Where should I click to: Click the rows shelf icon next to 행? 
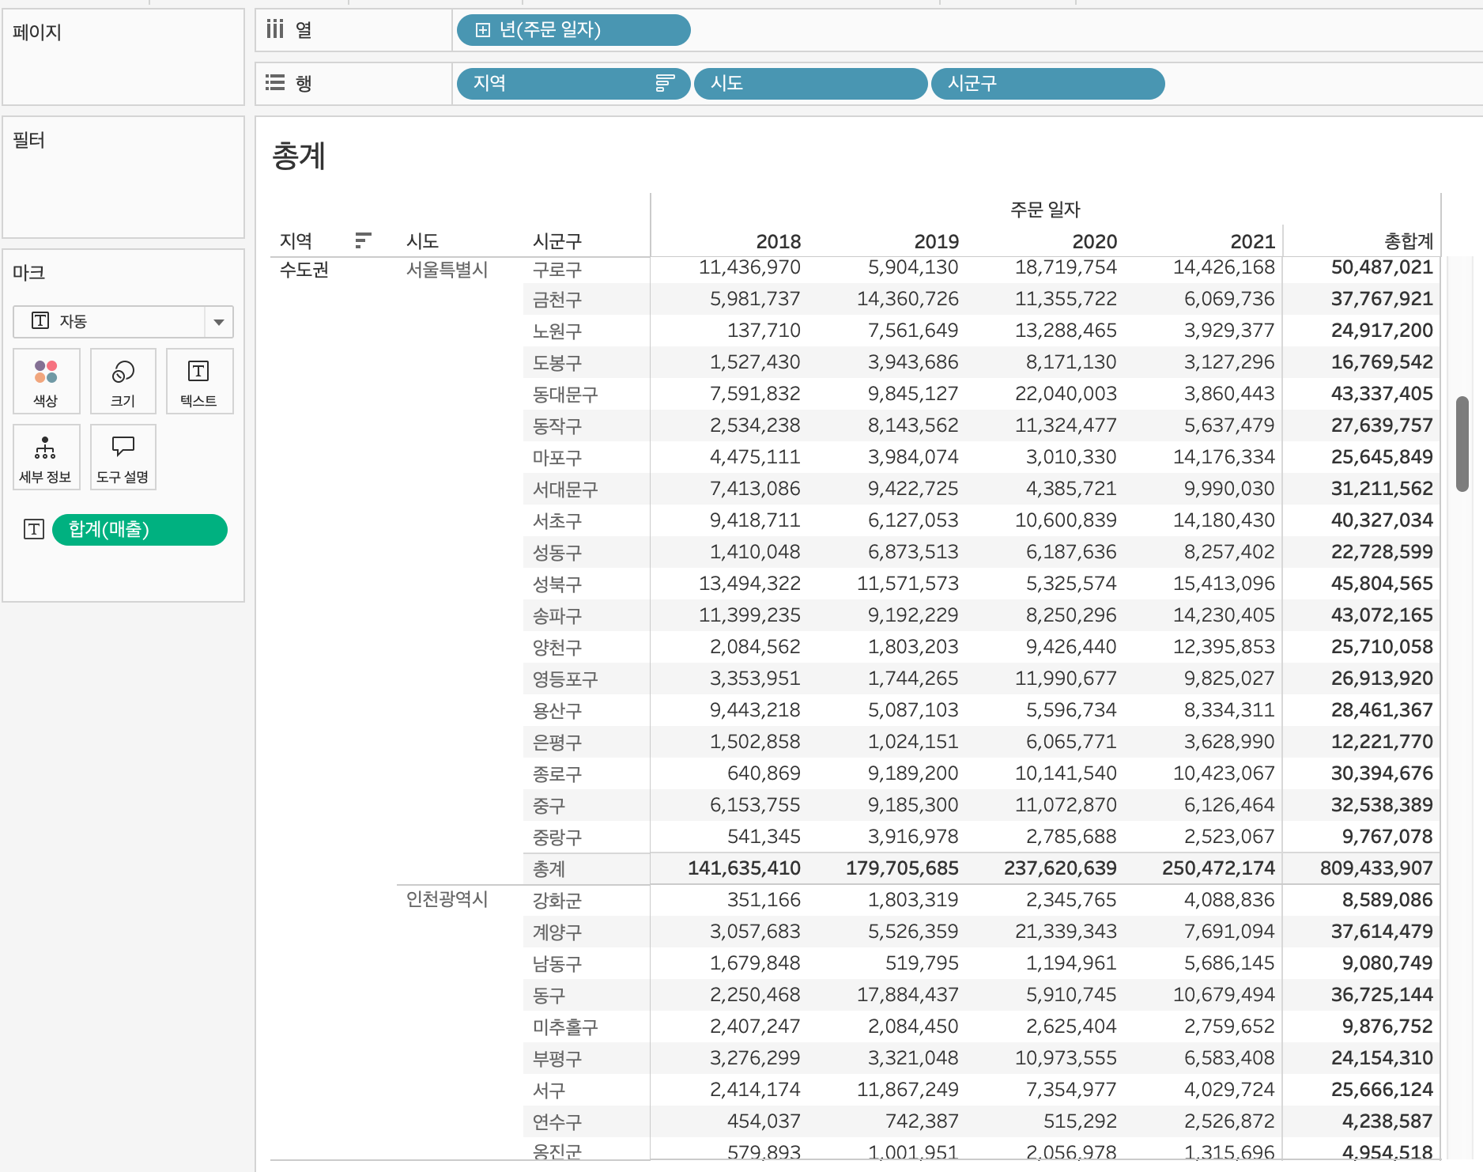[274, 82]
